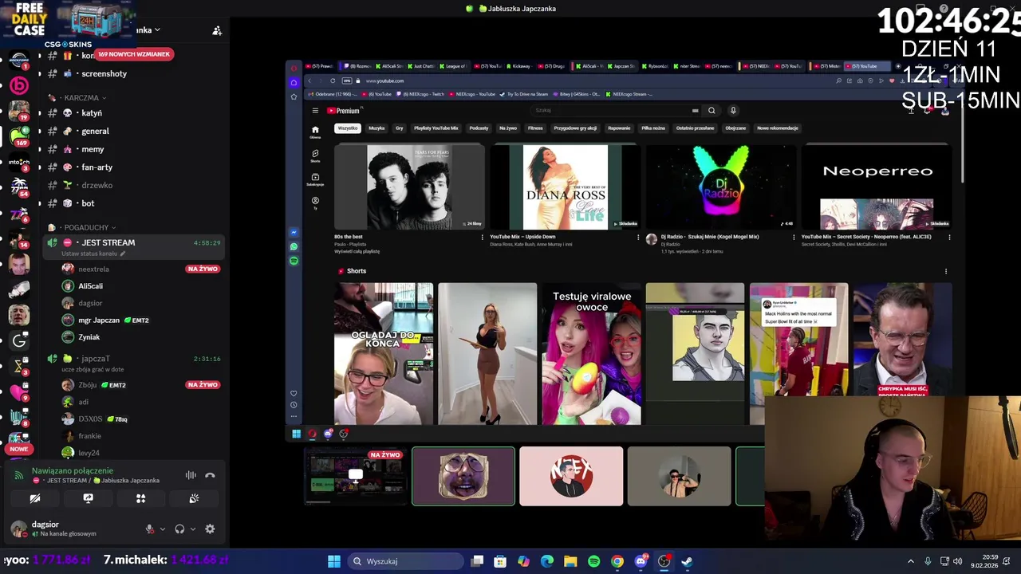Click user neextrela in voice list
This screenshot has width=1021, height=574.
pos(93,269)
